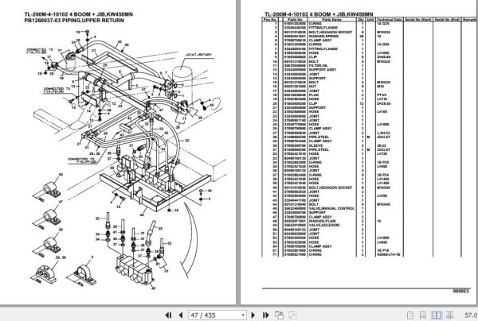Click the SUPPORT ASSY parts entry
This screenshot has width=478, height=321.
(323, 70)
